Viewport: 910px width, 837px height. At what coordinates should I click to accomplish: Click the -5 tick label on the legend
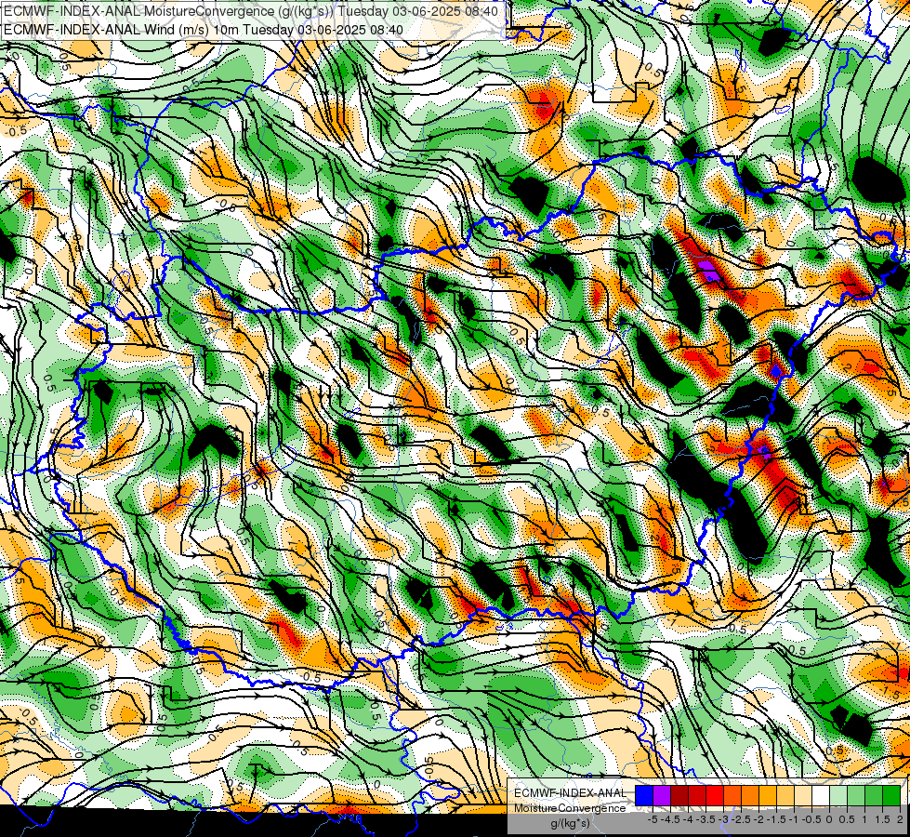pyautogui.click(x=653, y=819)
